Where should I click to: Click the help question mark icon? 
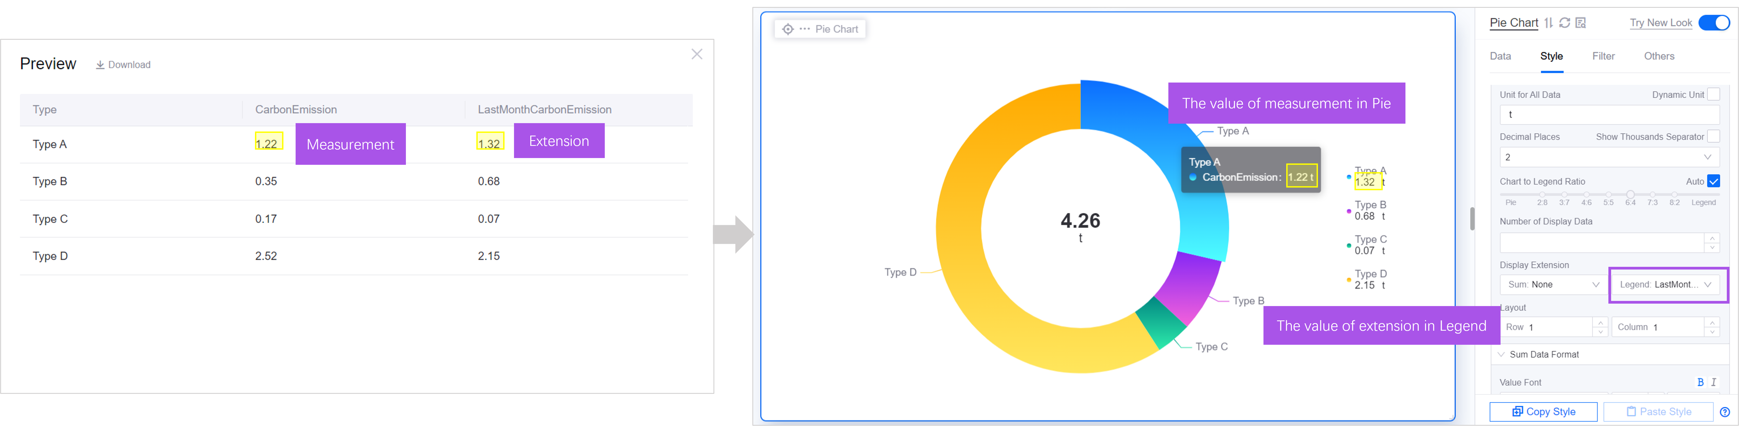click(1725, 412)
